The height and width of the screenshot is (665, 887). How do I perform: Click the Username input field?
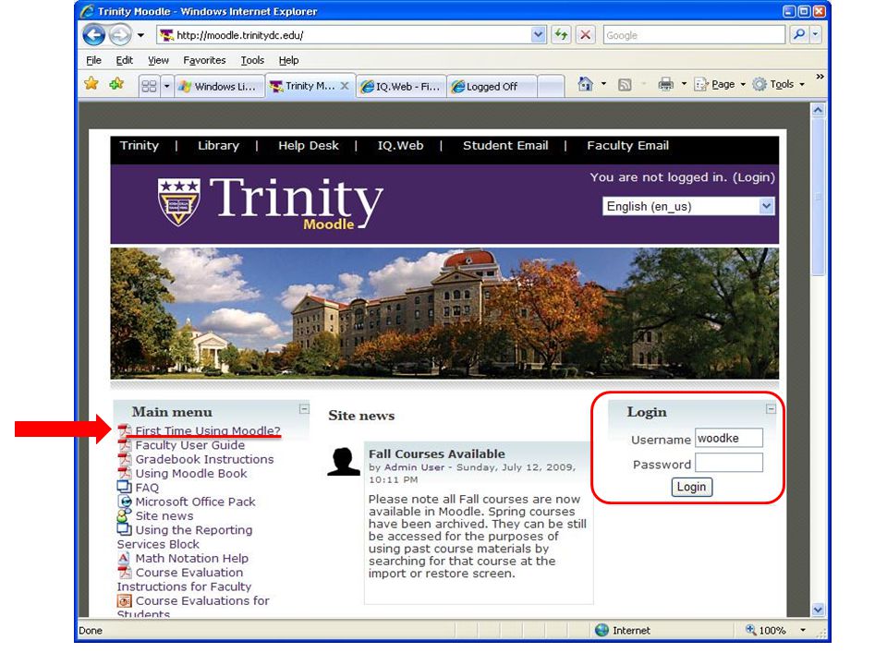tap(729, 438)
